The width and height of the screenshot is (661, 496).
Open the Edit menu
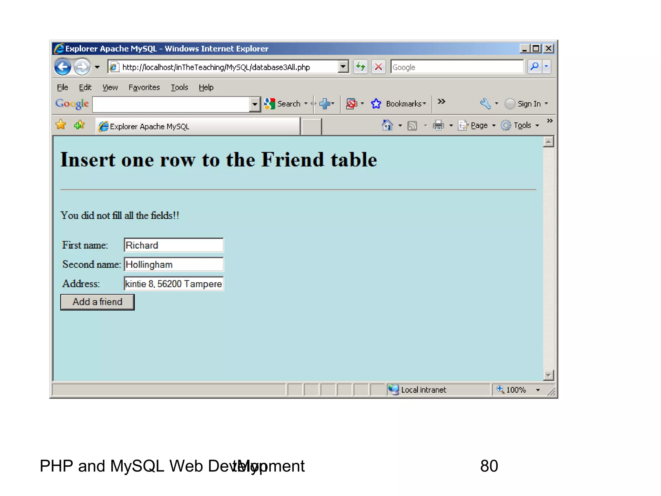coord(85,88)
